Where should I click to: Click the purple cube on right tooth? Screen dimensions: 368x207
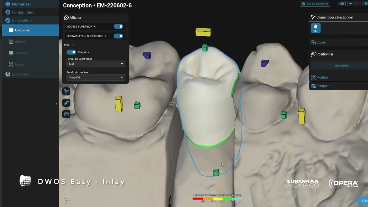tap(265, 63)
